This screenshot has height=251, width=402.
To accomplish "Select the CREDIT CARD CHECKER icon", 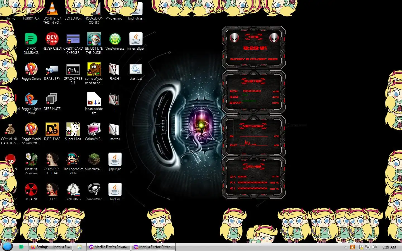I will point(73,43).
